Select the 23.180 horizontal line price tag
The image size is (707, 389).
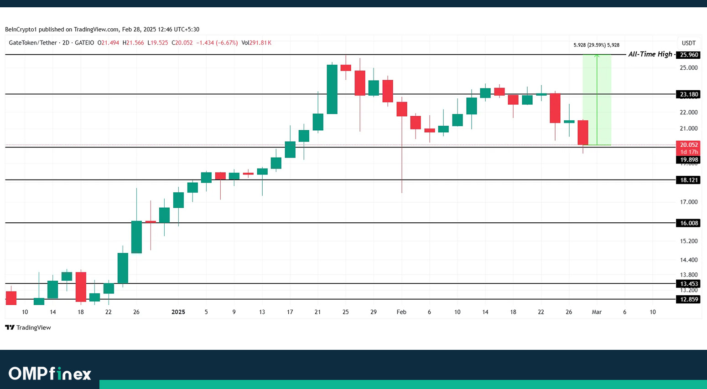tap(689, 95)
